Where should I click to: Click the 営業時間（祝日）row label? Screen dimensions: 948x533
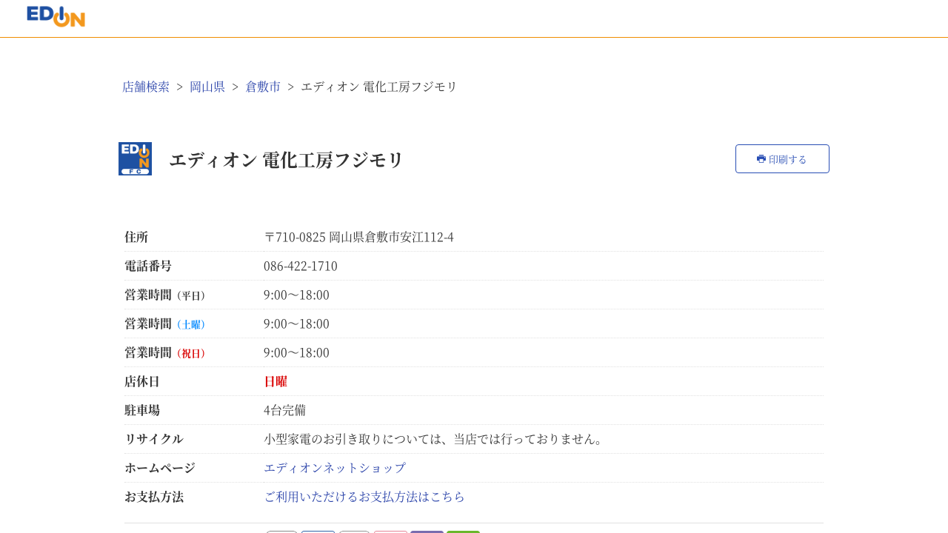click(164, 352)
